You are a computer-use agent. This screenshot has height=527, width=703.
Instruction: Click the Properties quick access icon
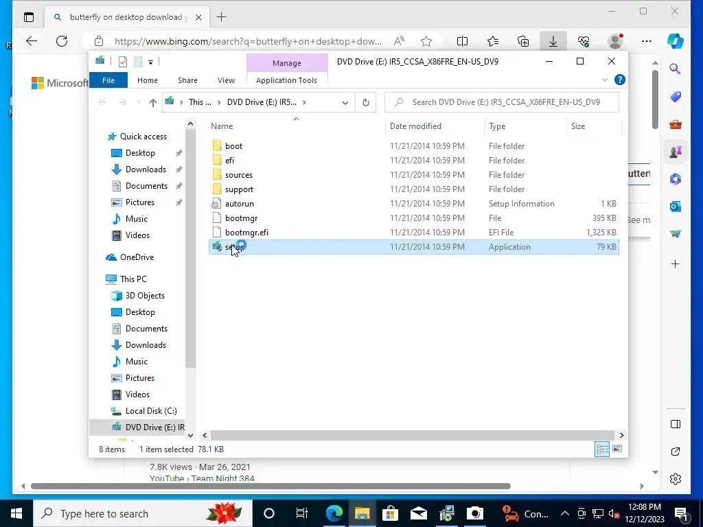pos(122,62)
